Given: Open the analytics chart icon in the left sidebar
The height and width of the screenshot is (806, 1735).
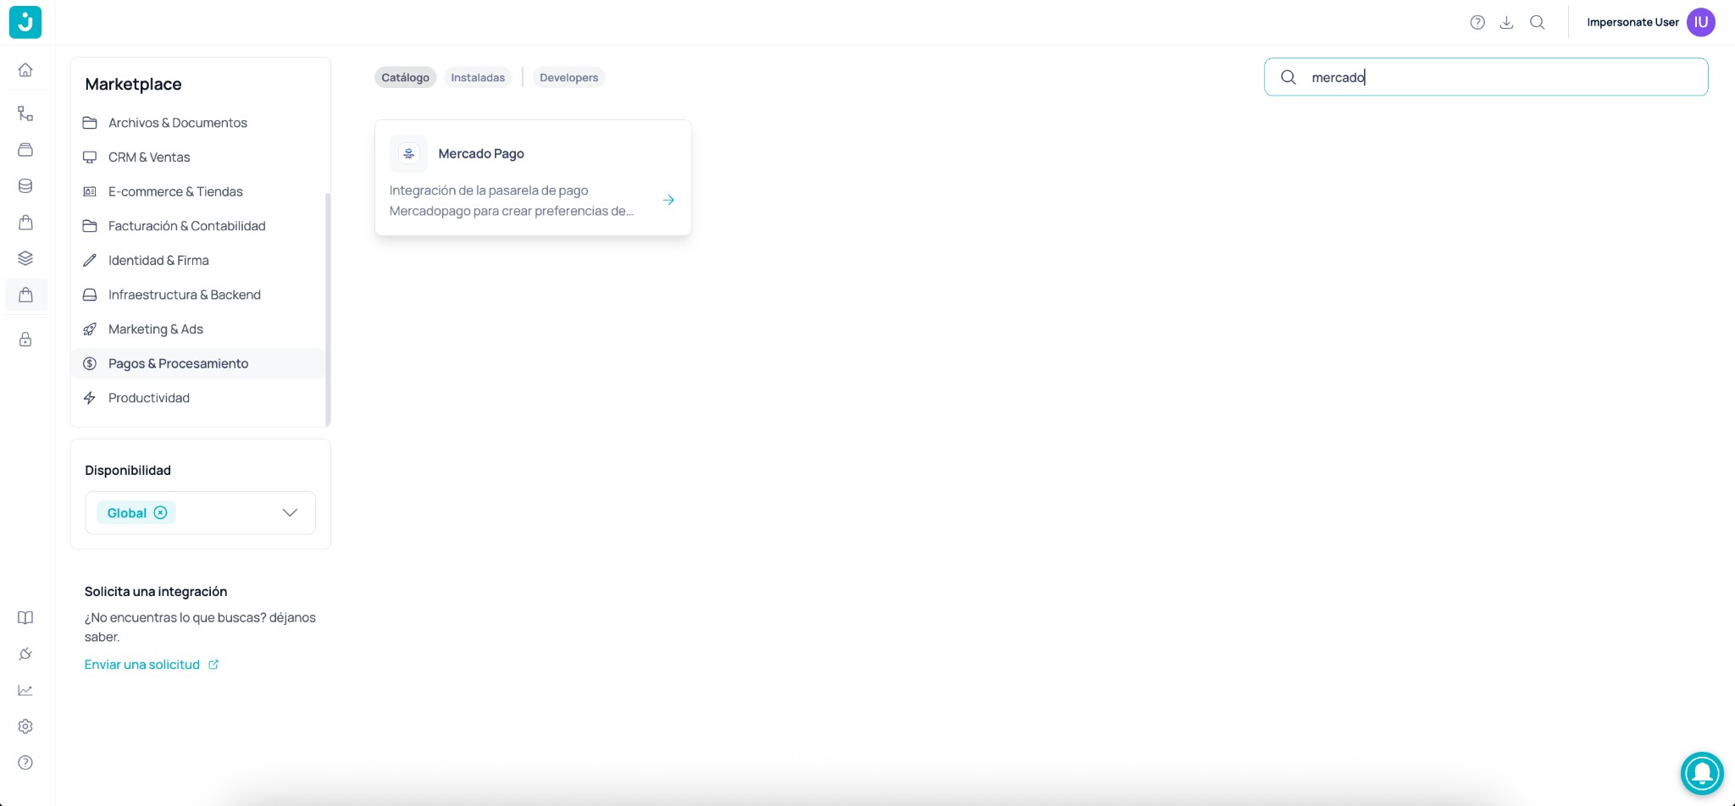Looking at the screenshot, I should 25,690.
